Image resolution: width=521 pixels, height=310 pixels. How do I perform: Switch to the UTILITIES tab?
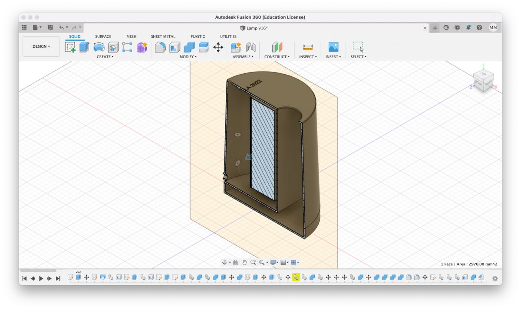[x=228, y=36]
